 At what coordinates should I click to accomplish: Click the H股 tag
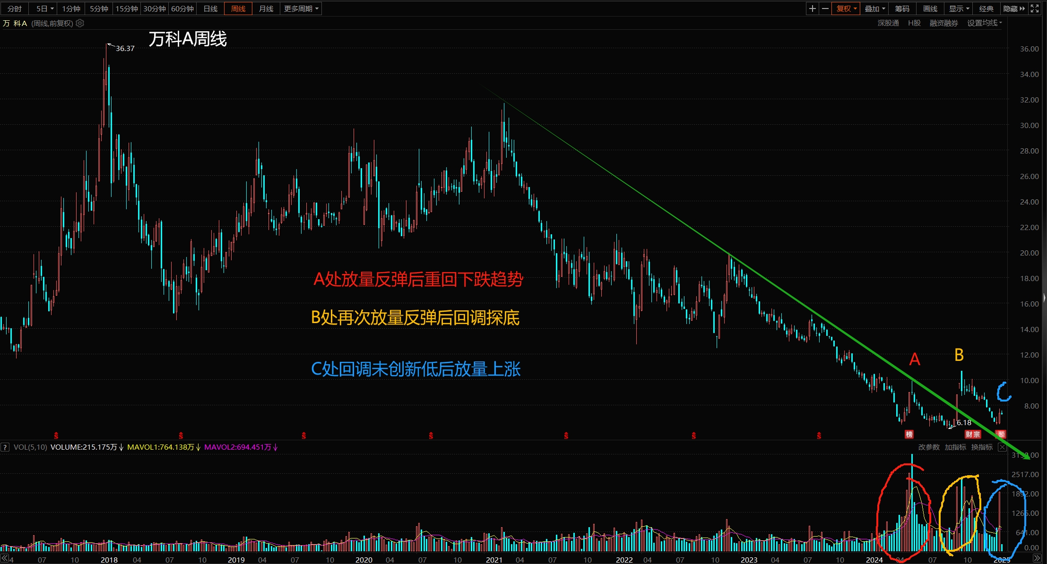[x=914, y=23]
